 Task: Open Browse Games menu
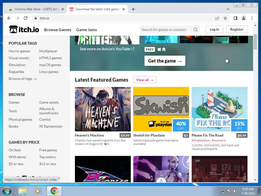pos(58,30)
